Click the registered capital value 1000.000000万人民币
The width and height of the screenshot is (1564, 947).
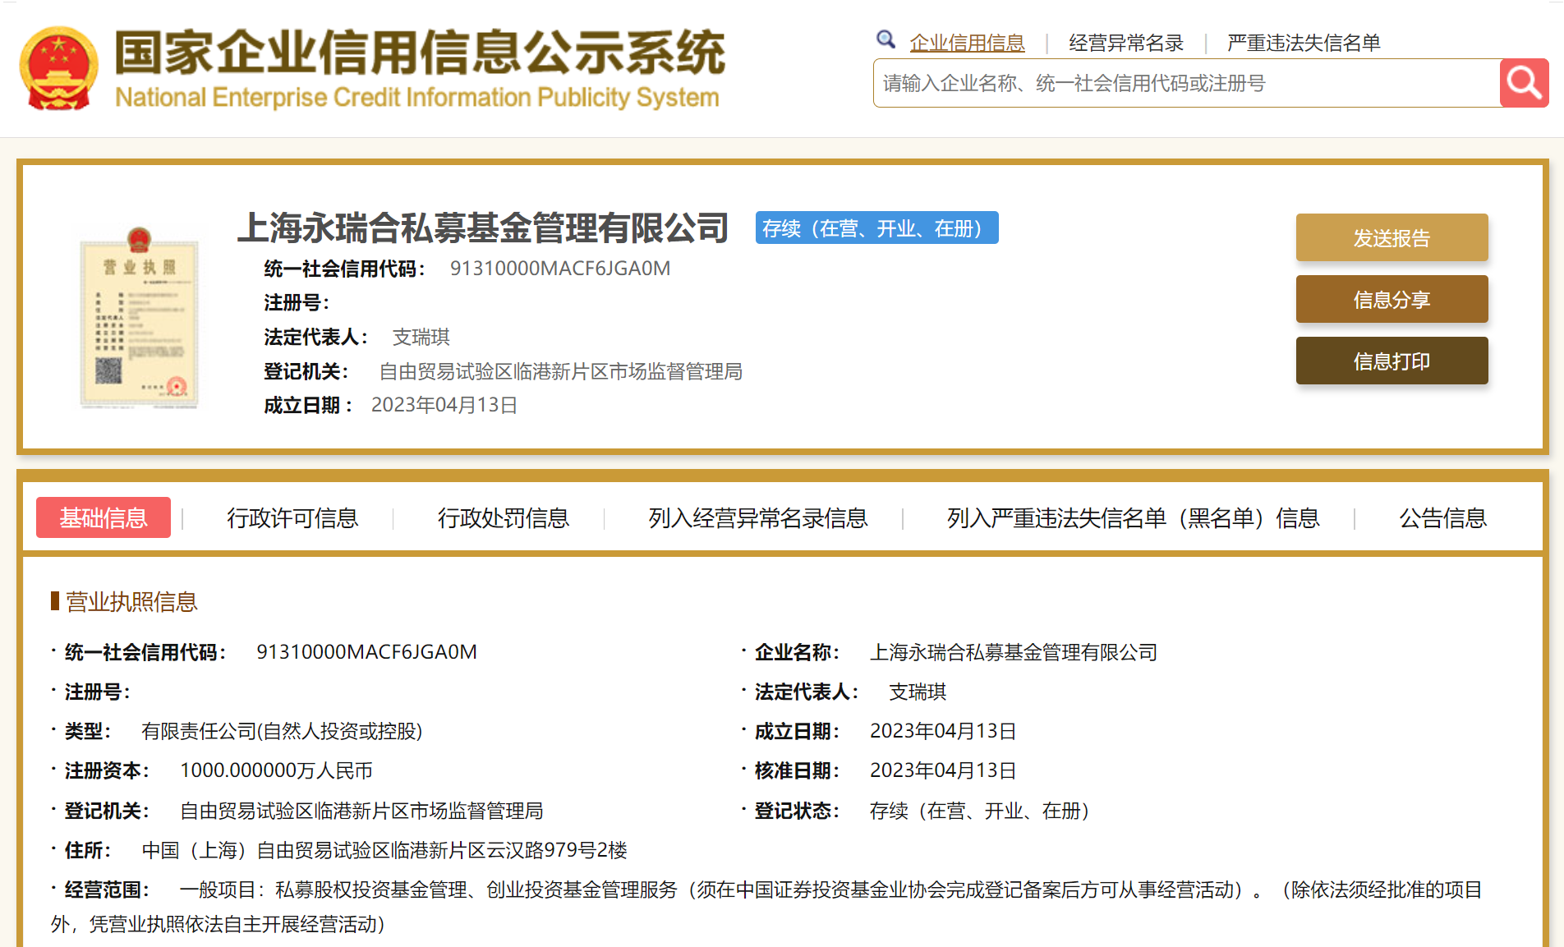pyautogui.click(x=276, y=770)
